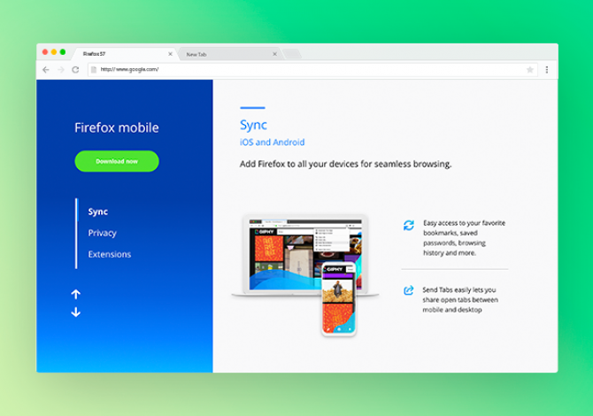This screenshot has width=593, height=416.
Task: Click the Send Tabs share icon
Action: coord(408,290)
